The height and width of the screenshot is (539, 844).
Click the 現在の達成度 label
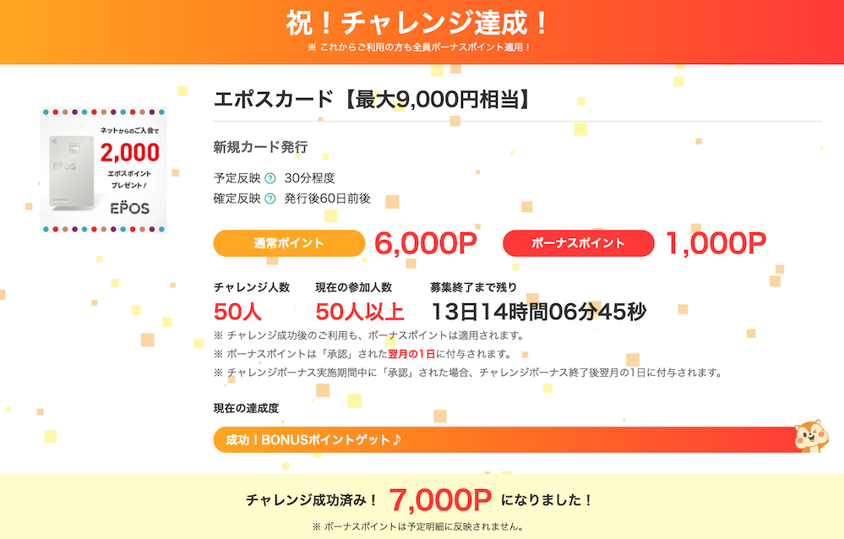click(246, 408)
